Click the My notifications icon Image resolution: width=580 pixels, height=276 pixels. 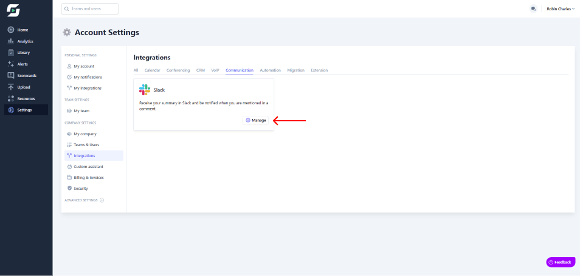pos(69,77)
